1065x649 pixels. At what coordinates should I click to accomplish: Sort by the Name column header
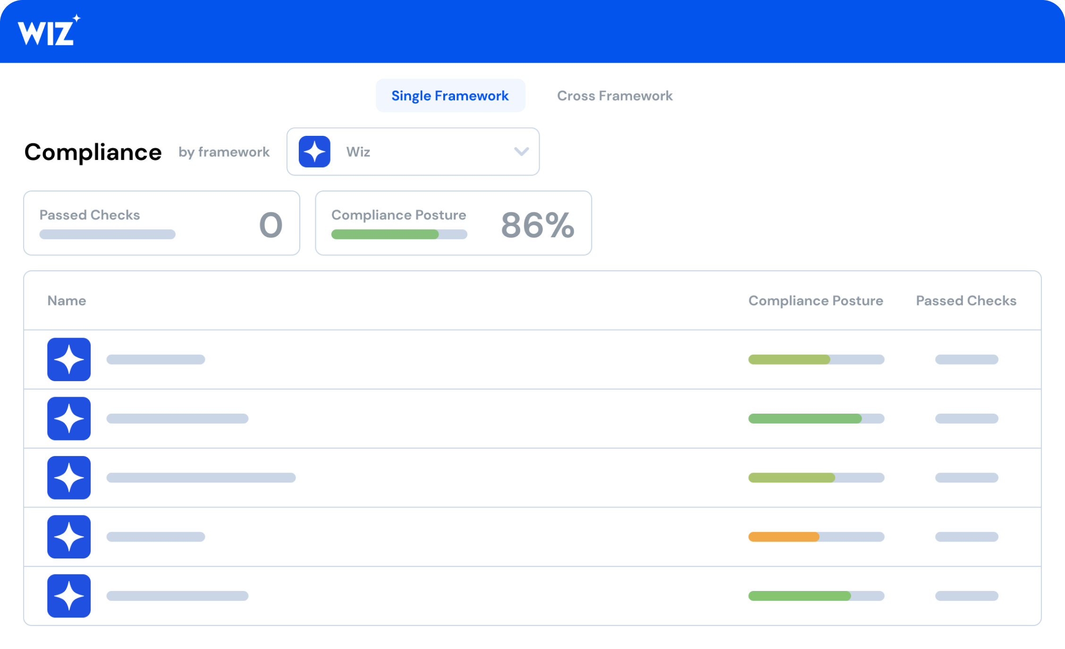pyautogui.click(x=67, y=300)
